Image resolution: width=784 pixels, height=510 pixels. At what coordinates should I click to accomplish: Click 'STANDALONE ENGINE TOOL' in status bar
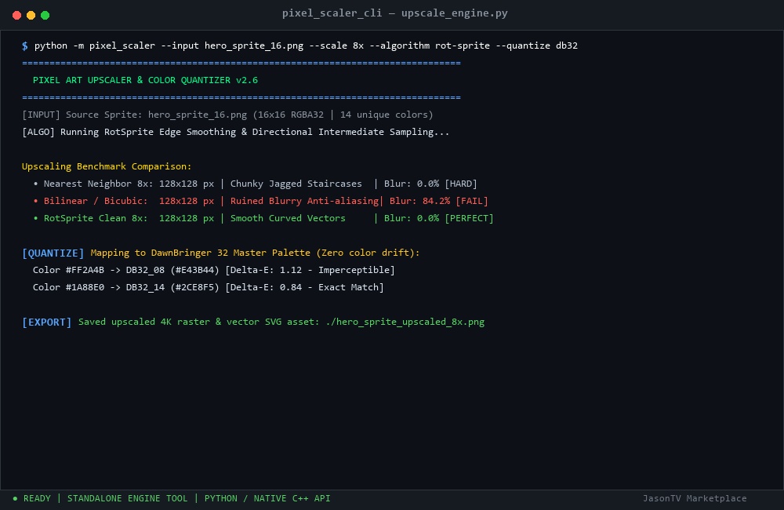coord(128,498)
